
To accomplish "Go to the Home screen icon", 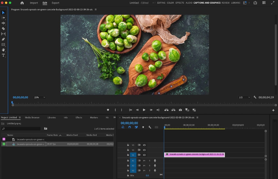I will [x=22, y=3].
